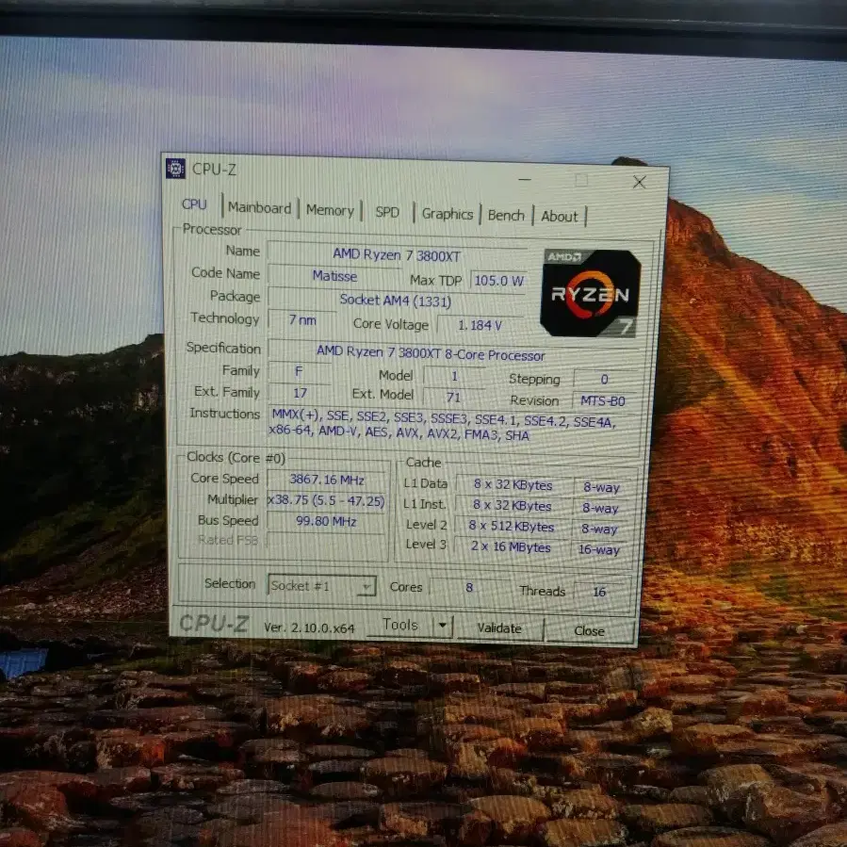
Task: Click the Validate button
Action: click(499, 627)
